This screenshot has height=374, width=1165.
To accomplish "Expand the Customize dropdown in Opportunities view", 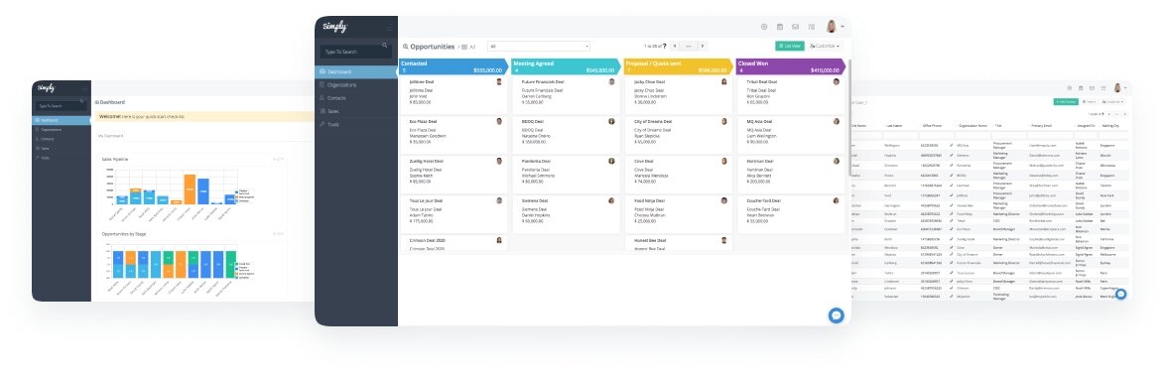I will 825,46.
